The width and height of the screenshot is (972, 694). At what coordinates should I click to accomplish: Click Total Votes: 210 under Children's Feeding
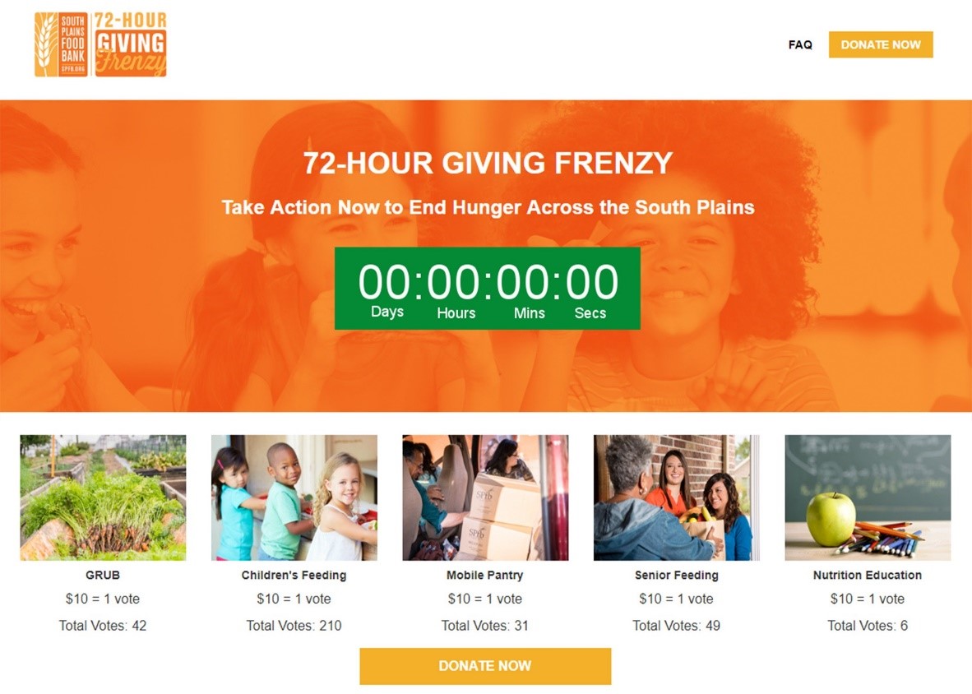(x=294, y=626)
